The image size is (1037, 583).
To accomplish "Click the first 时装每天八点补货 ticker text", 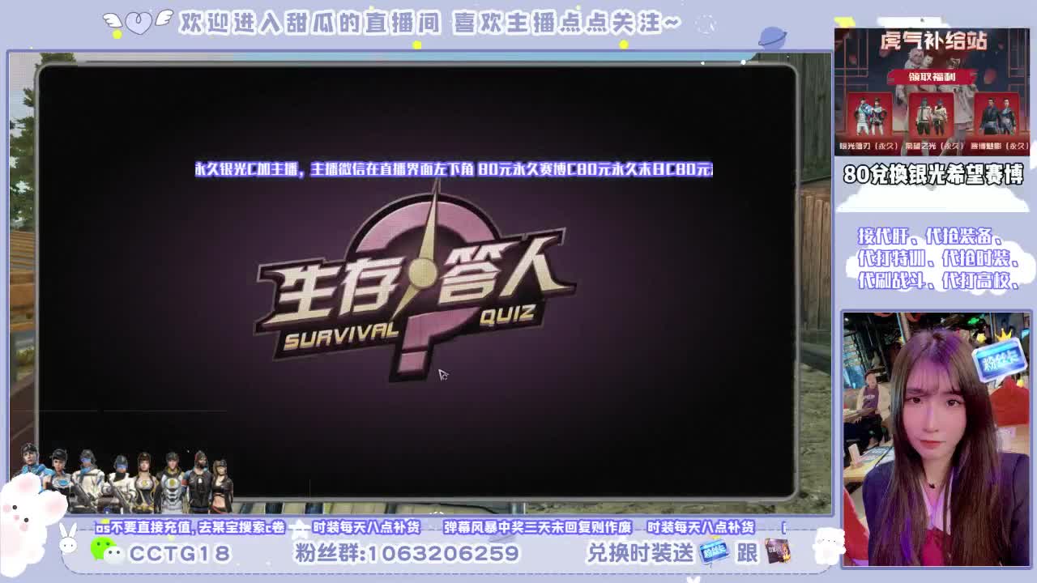I will pyautogui.click(x=366, y=527).
